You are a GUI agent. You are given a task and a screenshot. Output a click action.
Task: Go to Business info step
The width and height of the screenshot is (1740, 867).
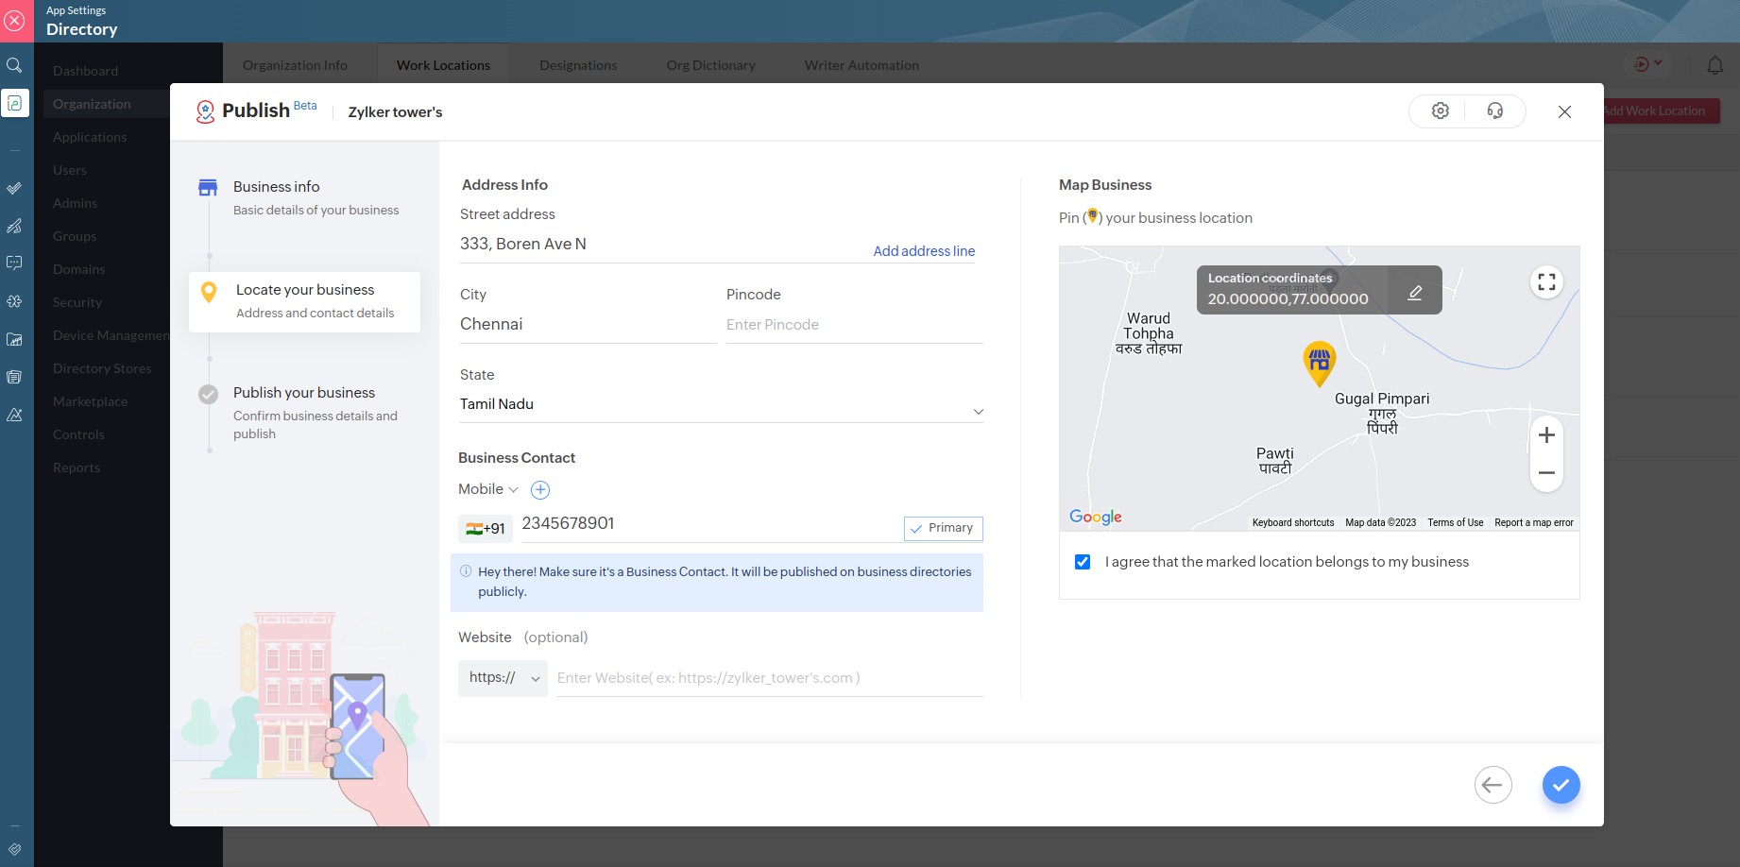pos(277,187)
